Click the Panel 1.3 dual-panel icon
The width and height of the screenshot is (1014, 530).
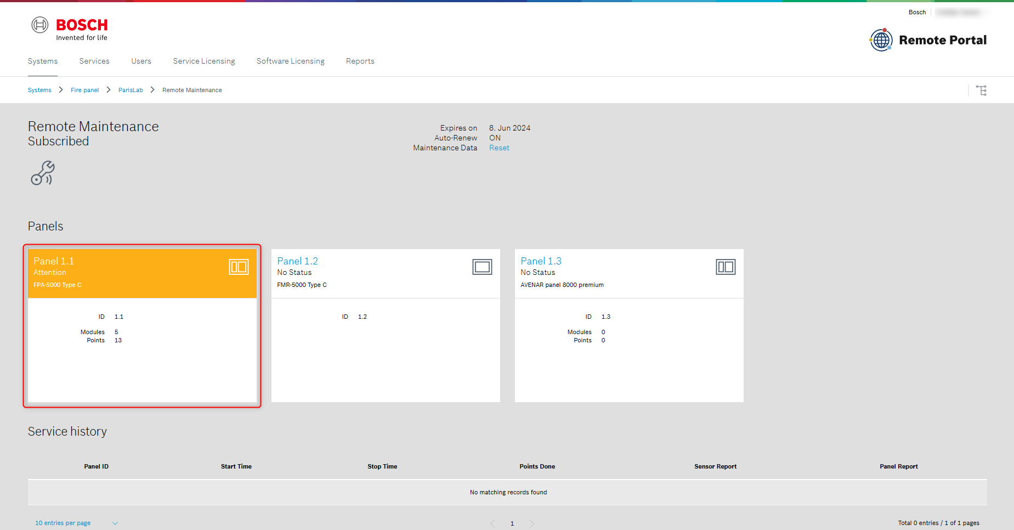[726, 267]
